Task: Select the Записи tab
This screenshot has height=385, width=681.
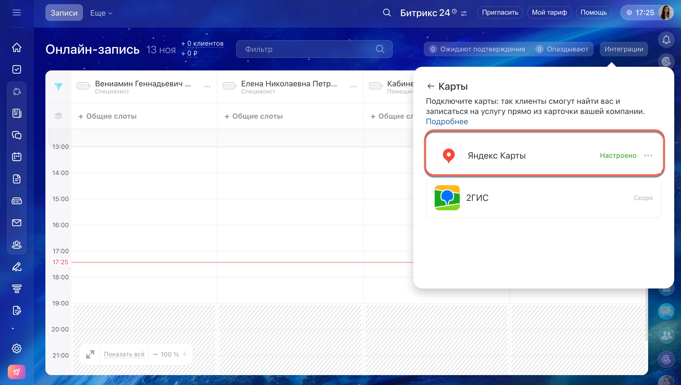Action: point(64,13)
